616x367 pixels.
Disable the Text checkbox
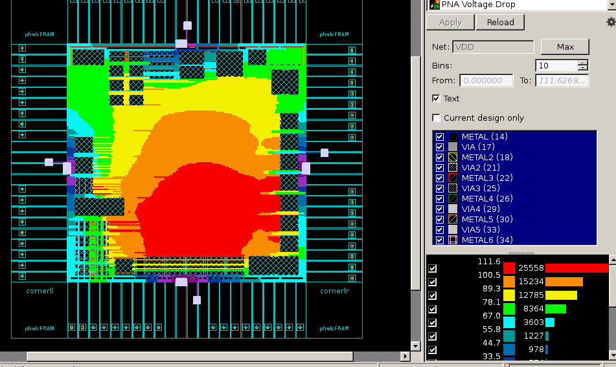point(436,98)
